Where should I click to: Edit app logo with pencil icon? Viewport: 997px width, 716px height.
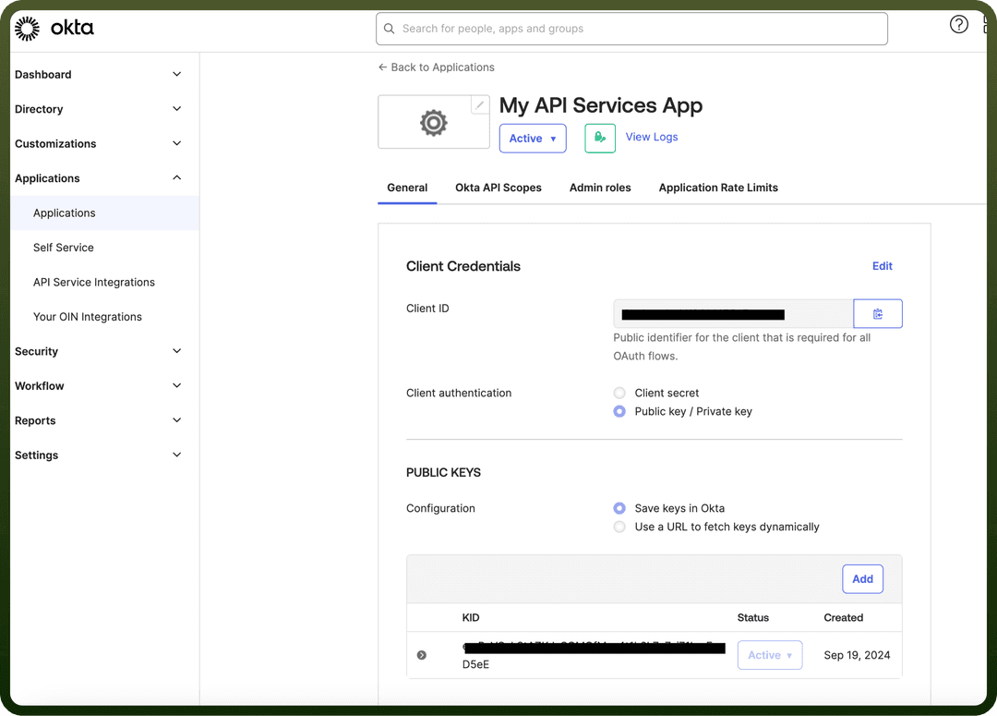479,105
